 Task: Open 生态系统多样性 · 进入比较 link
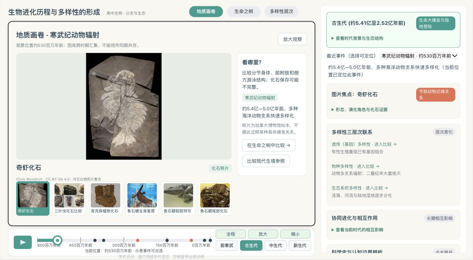click(x=360, y=188)
